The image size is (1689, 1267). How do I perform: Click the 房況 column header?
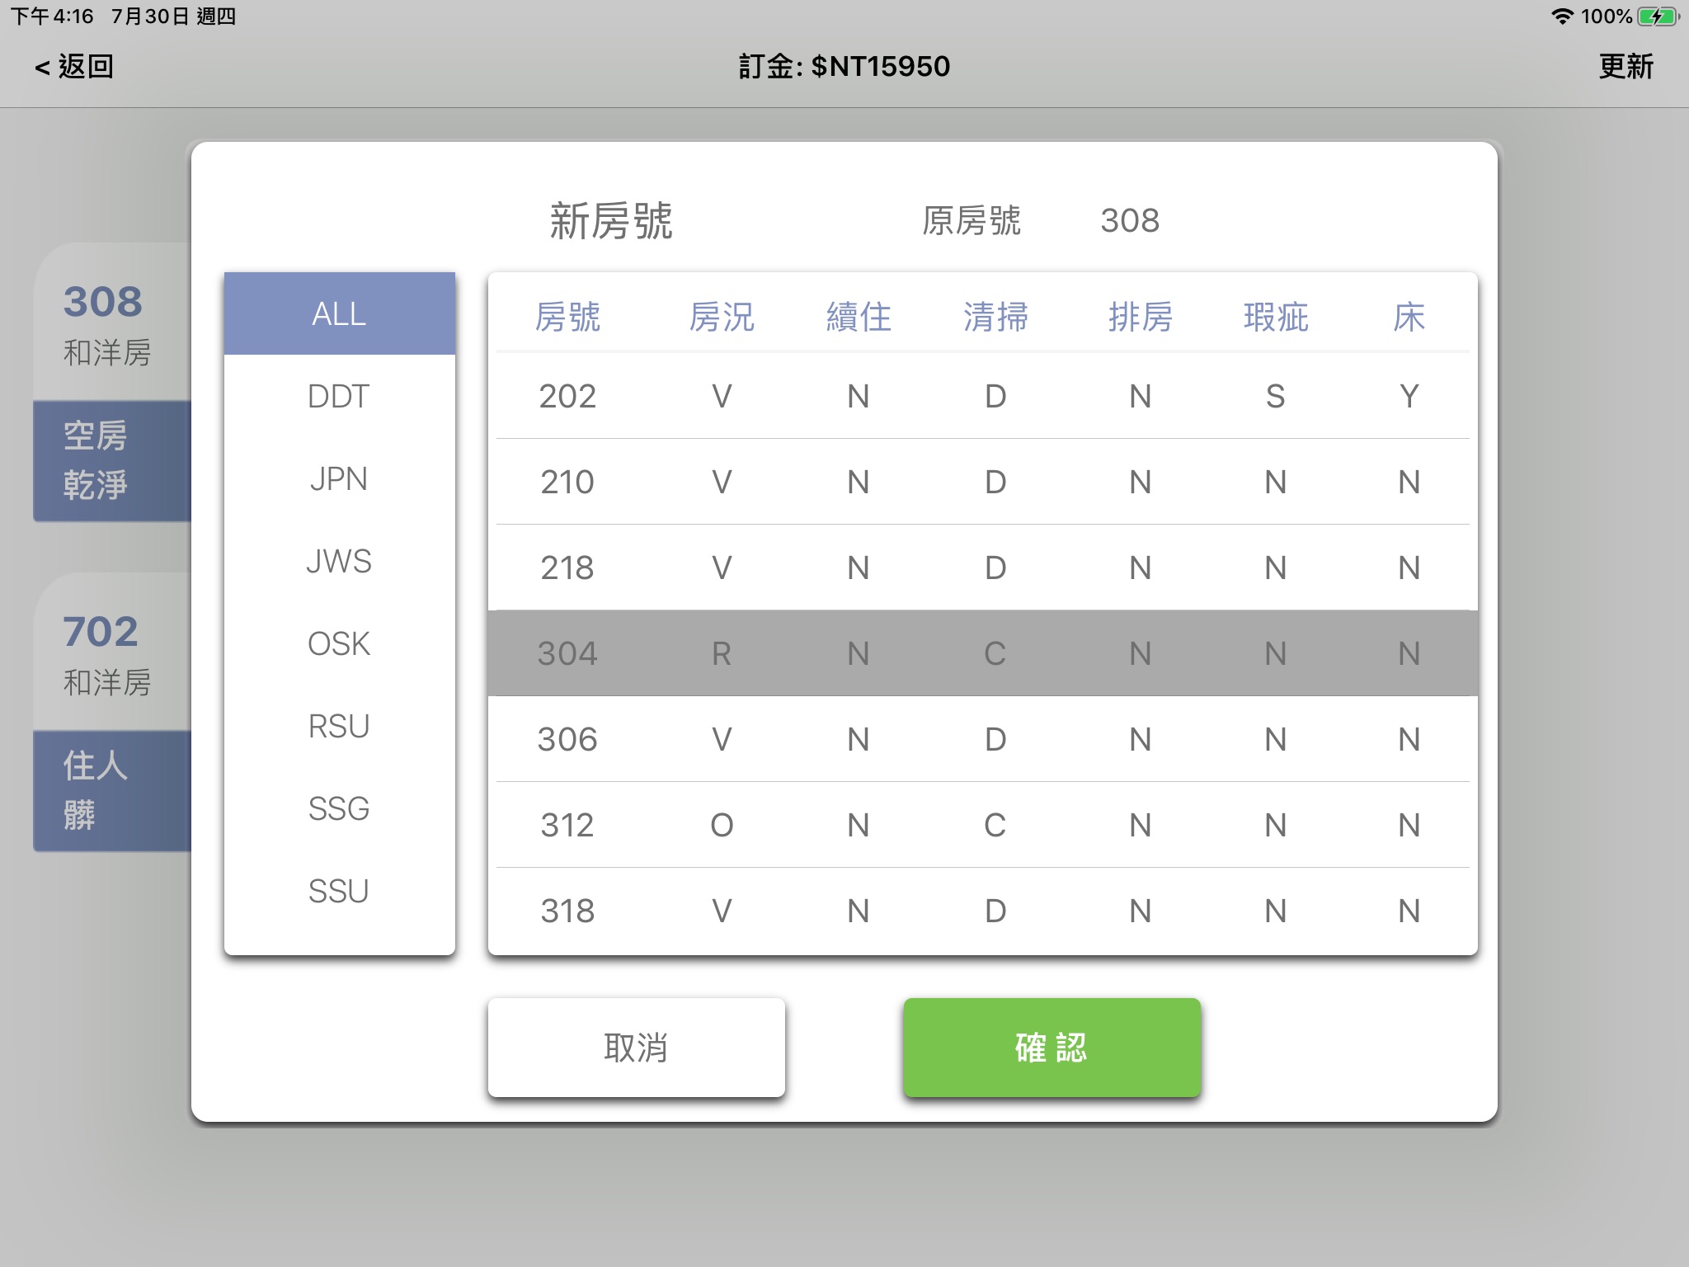coord(722,317)
